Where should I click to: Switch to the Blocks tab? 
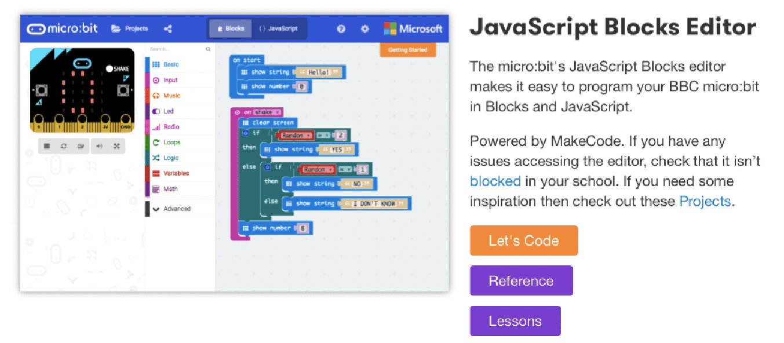230,28
